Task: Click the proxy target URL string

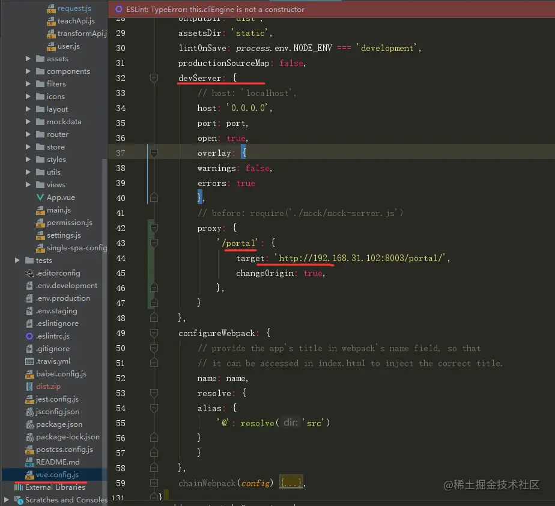Action: coord(360,258)
